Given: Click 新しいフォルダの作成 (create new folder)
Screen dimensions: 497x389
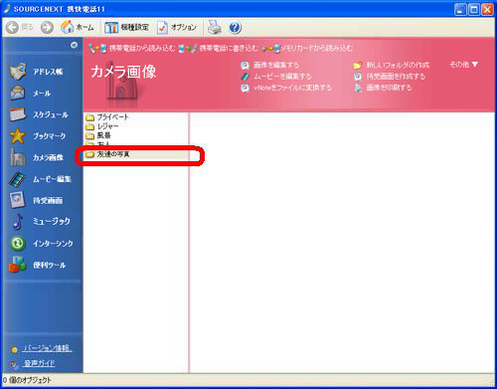Looking at the screenshot, I should point(392,65).
